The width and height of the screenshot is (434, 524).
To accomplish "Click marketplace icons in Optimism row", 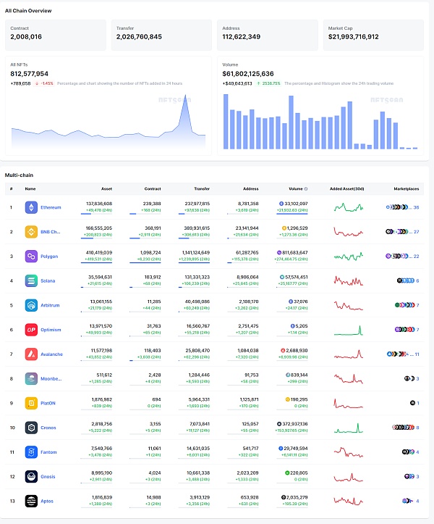I will tap(404, 330).
